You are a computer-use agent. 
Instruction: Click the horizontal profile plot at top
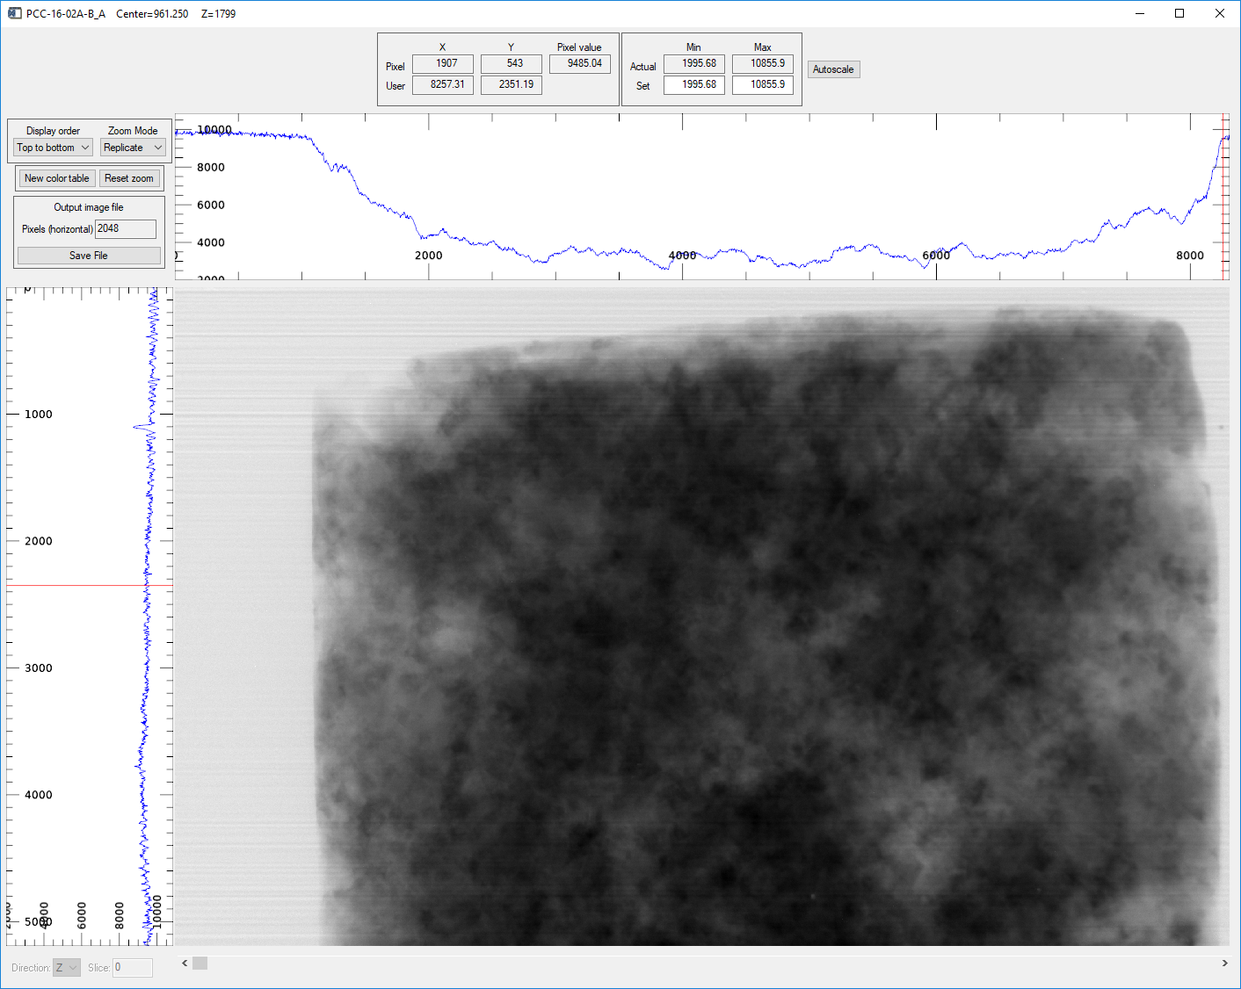click(701, 197)
